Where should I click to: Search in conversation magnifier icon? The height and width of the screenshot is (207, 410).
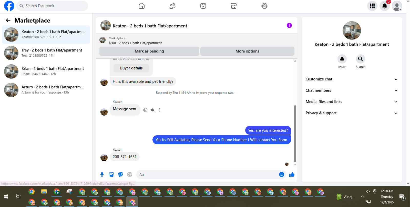(361, 59)
